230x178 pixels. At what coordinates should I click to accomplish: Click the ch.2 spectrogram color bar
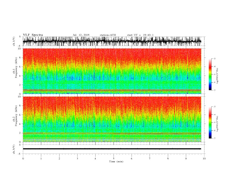coord(210,122)
